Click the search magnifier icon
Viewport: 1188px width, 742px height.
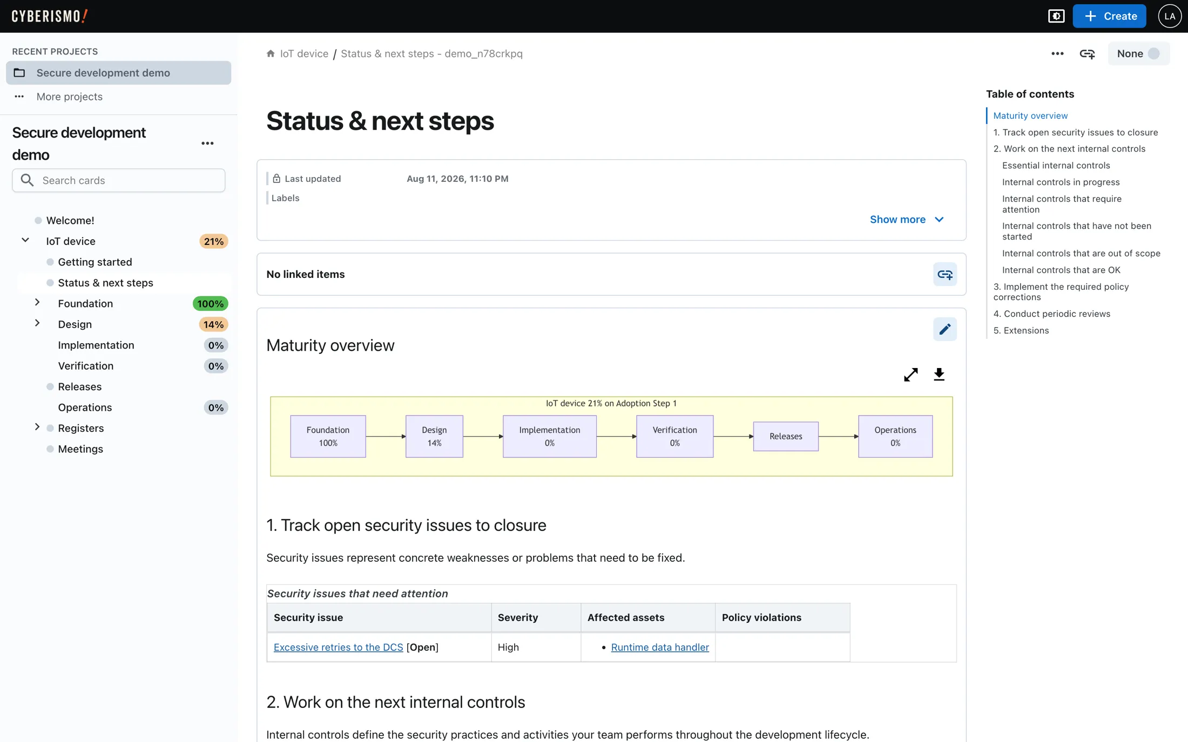27,180
